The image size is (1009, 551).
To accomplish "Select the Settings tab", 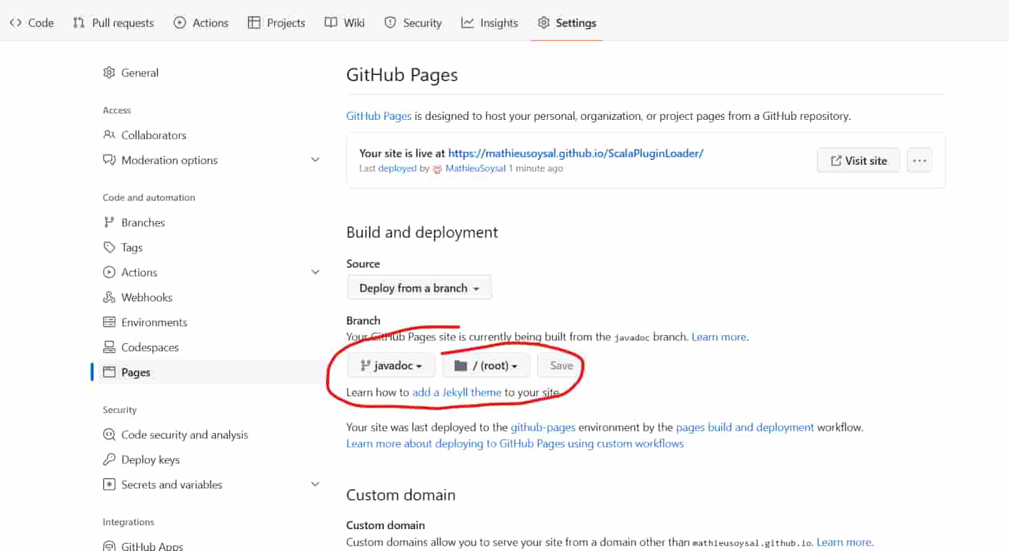I will coord(567,23).
